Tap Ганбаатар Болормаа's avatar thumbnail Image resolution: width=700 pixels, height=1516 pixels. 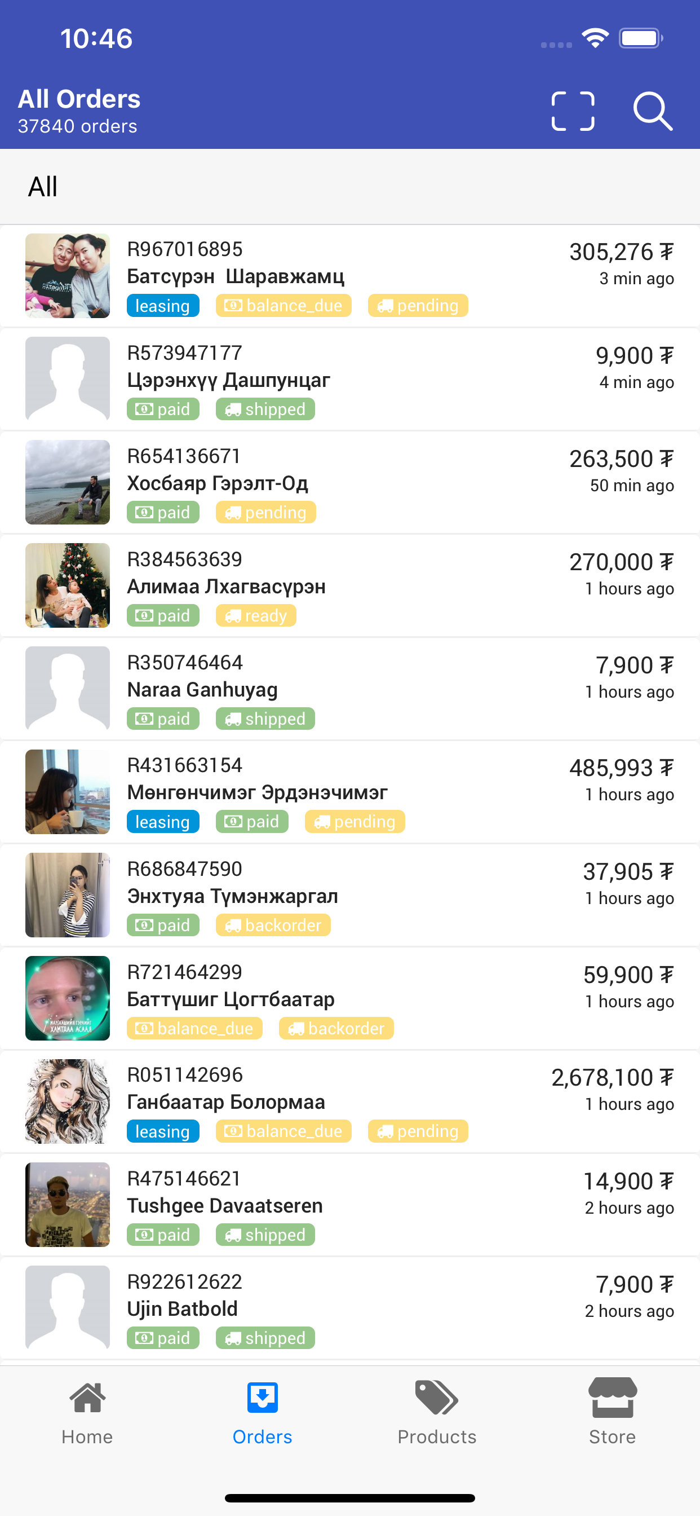click(68, 1101)
